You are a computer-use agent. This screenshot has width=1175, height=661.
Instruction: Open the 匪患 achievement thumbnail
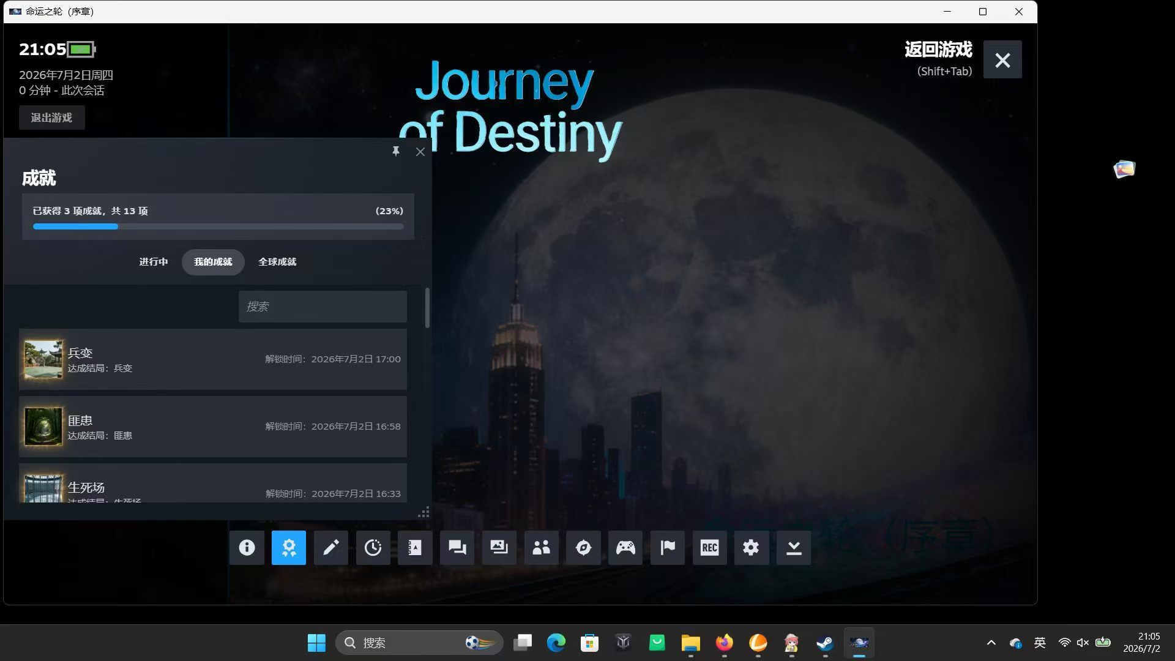point(43,427)
